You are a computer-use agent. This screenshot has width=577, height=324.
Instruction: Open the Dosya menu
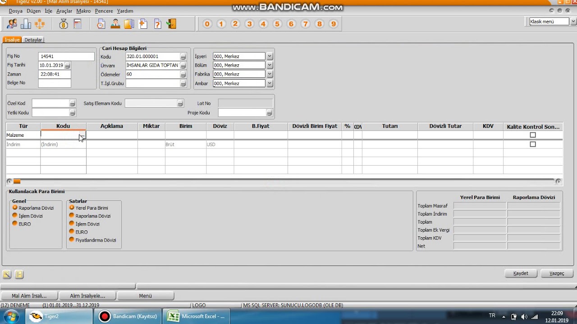[x=16, y=11]
